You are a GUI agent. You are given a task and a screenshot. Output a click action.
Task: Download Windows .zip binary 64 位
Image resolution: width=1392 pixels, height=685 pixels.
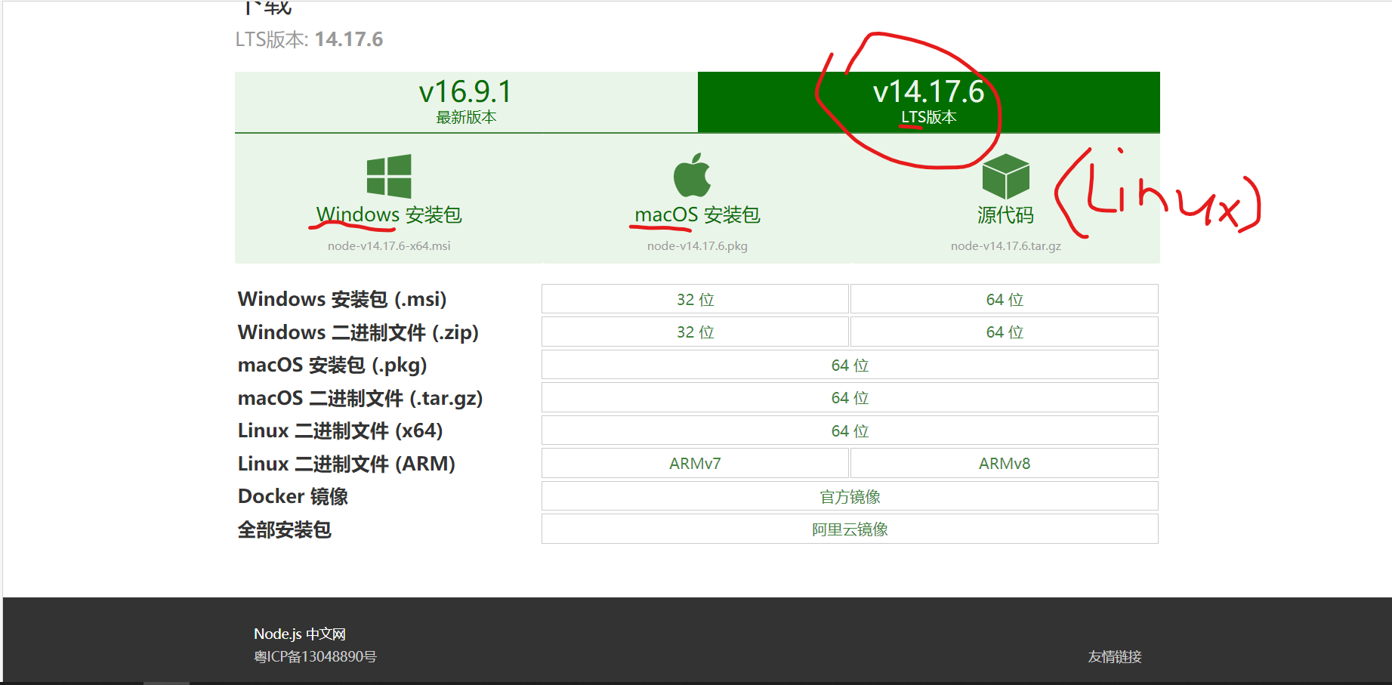[1005, 332]
